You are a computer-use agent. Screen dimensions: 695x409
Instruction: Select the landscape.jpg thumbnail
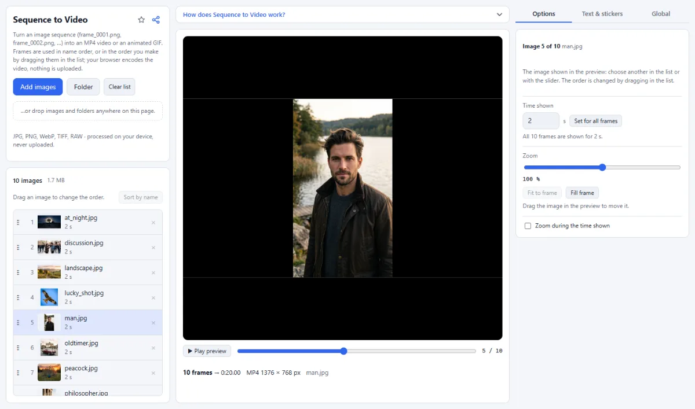[x=49, y=272]
